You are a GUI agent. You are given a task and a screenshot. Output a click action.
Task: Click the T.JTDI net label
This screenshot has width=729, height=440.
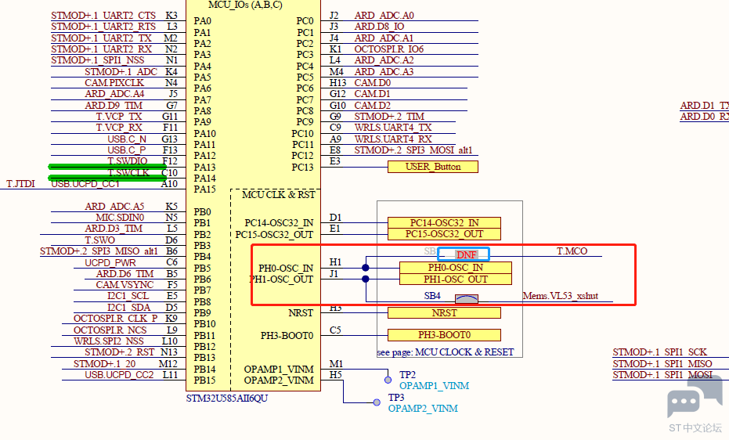pos(20,184)
